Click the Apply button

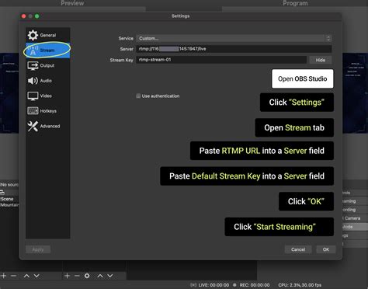click(x=38, y=249)
